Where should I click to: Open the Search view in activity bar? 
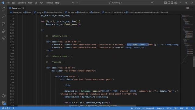pos(4,16)
